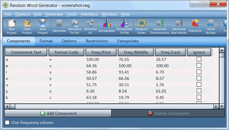Screen dimensions: 229x130
Task: Sort by Freq./First column header
Action: point(101,52)
